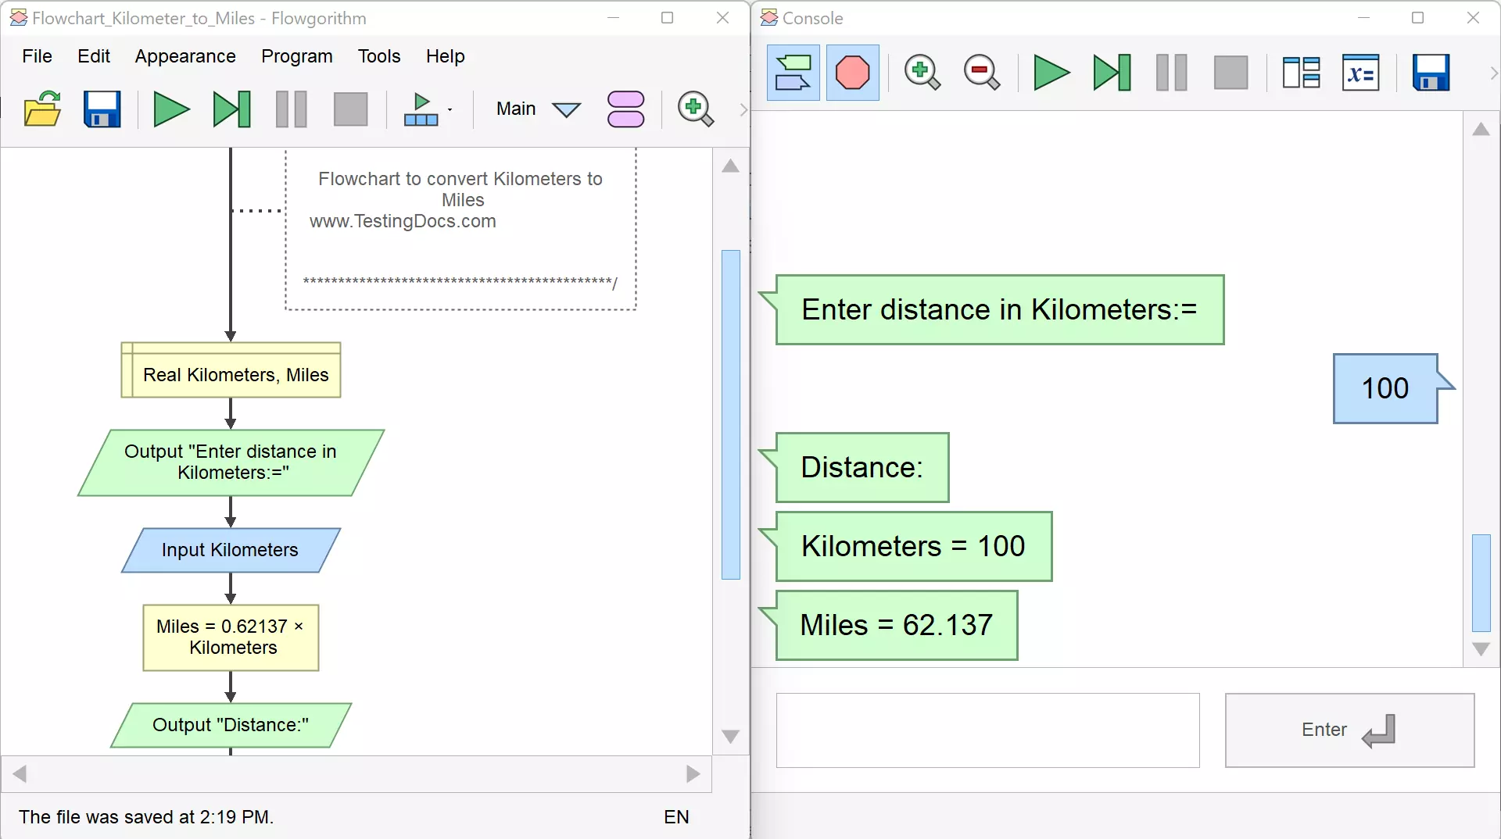Toggle the Console variable watch icon

click(1360, 73)
